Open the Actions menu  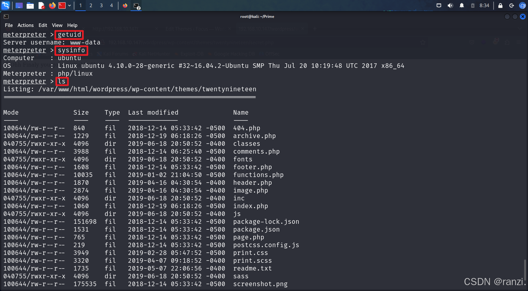coord(26,25)
